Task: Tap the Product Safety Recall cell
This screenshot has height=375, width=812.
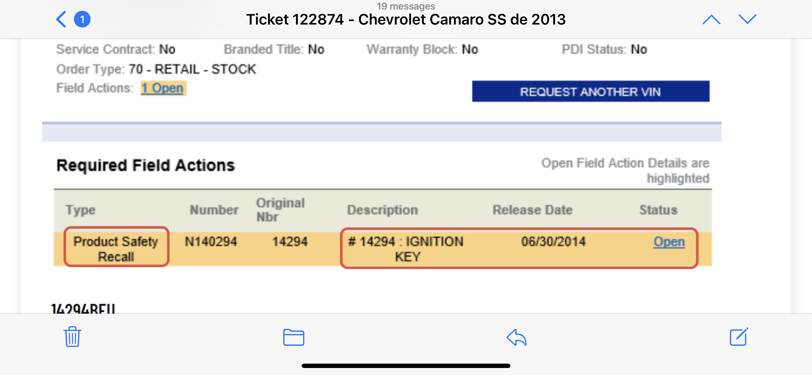Action: [x=116, y=249]
